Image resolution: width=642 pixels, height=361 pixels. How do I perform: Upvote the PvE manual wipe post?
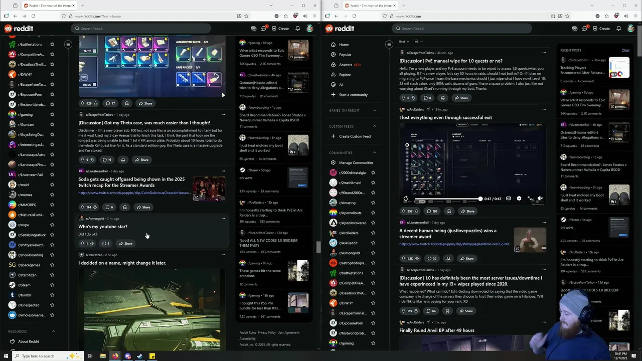(403, 98)
